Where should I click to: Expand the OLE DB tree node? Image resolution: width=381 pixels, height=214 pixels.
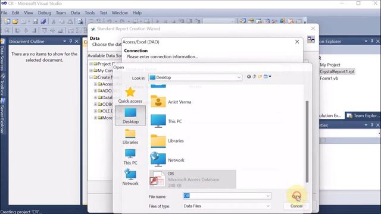tap(95, 111)
